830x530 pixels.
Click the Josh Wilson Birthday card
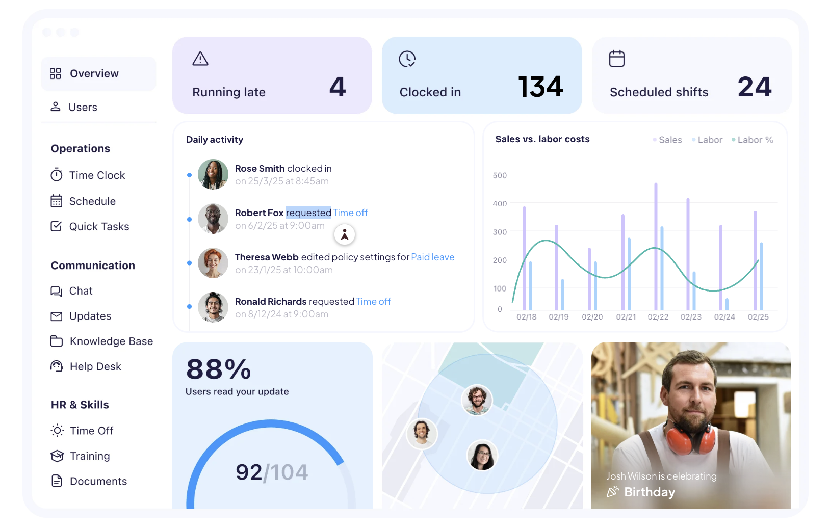(x=691, y=425)
